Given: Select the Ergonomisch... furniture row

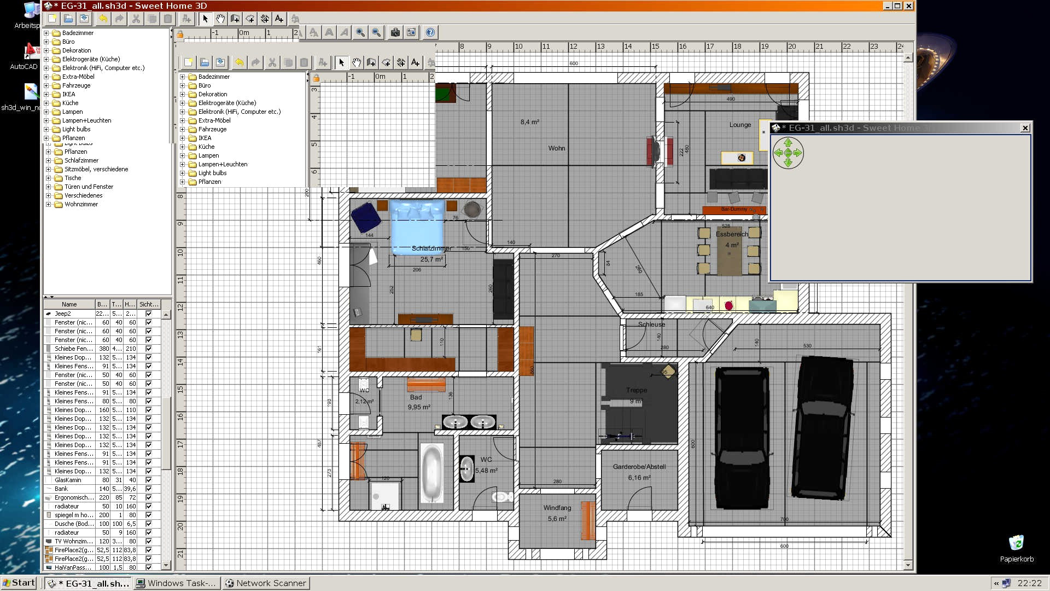Looking at the screenshot, I should (x=102, y=497).
